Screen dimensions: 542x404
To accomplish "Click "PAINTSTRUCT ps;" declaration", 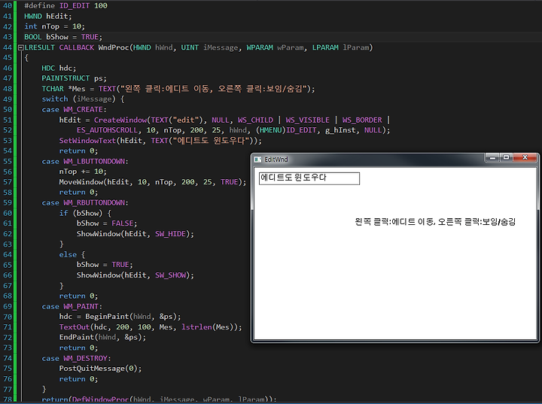I will [x=74, y=78].
